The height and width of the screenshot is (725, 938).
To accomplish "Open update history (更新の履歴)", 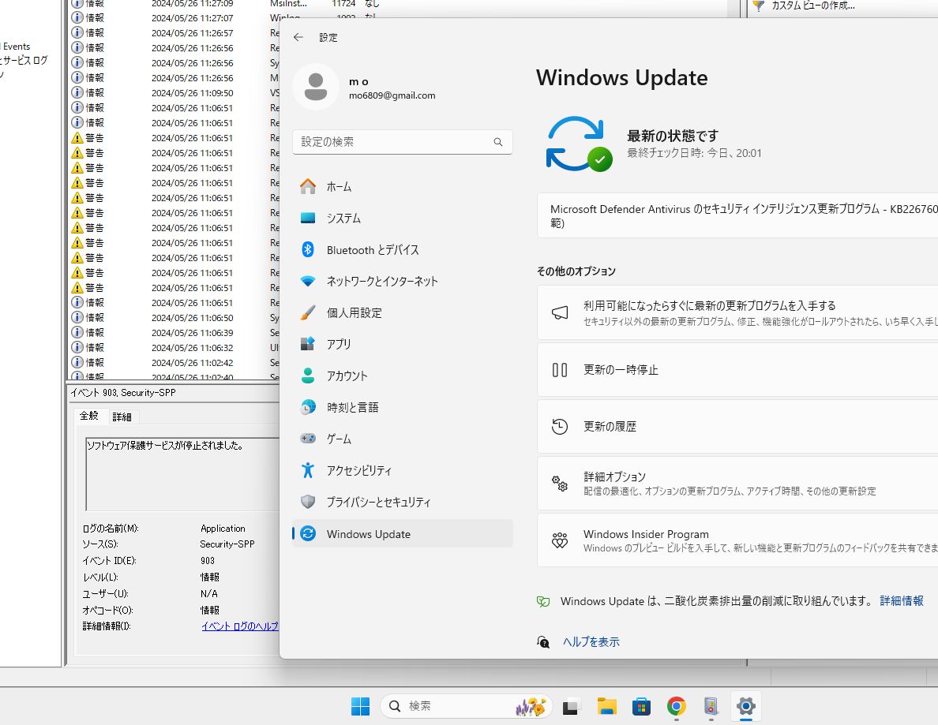I will 737,426.
